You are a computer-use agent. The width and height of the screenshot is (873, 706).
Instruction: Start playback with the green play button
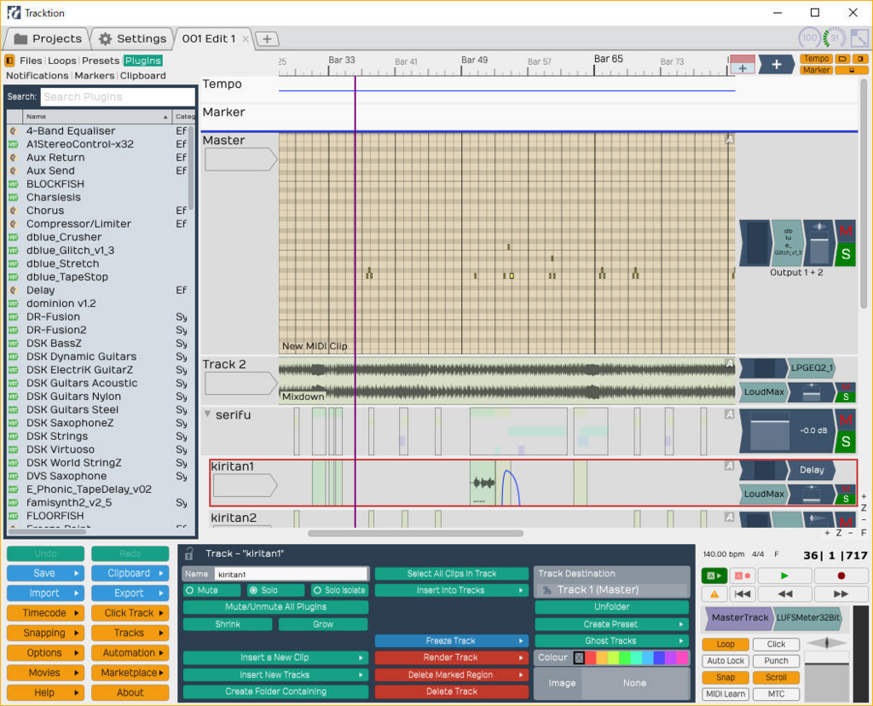pyautogui.click(x=784, y=576)
